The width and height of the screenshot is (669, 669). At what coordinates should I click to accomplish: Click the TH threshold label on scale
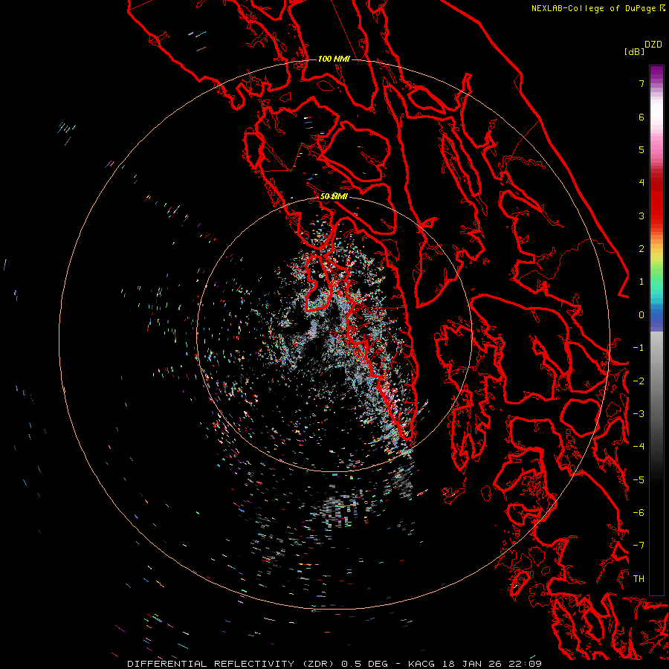(639, 578)
